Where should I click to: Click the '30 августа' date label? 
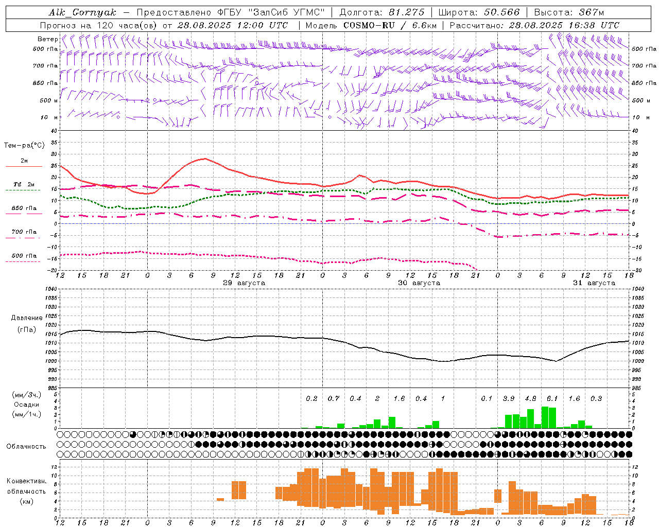tap(419, 283)
